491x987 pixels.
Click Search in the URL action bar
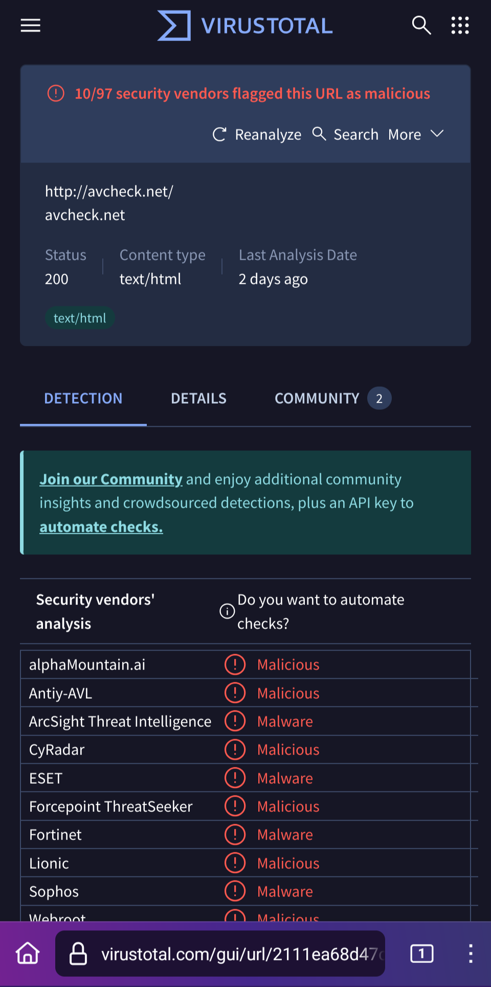click(x=345, y=135)
